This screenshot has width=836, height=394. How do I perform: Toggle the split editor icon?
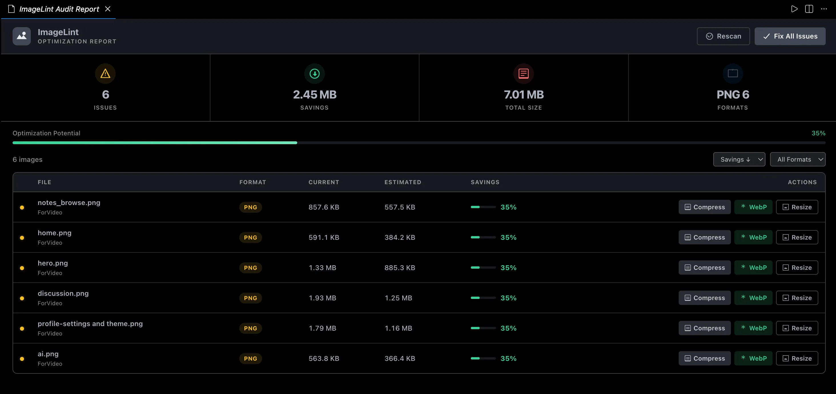pos(809,9)
